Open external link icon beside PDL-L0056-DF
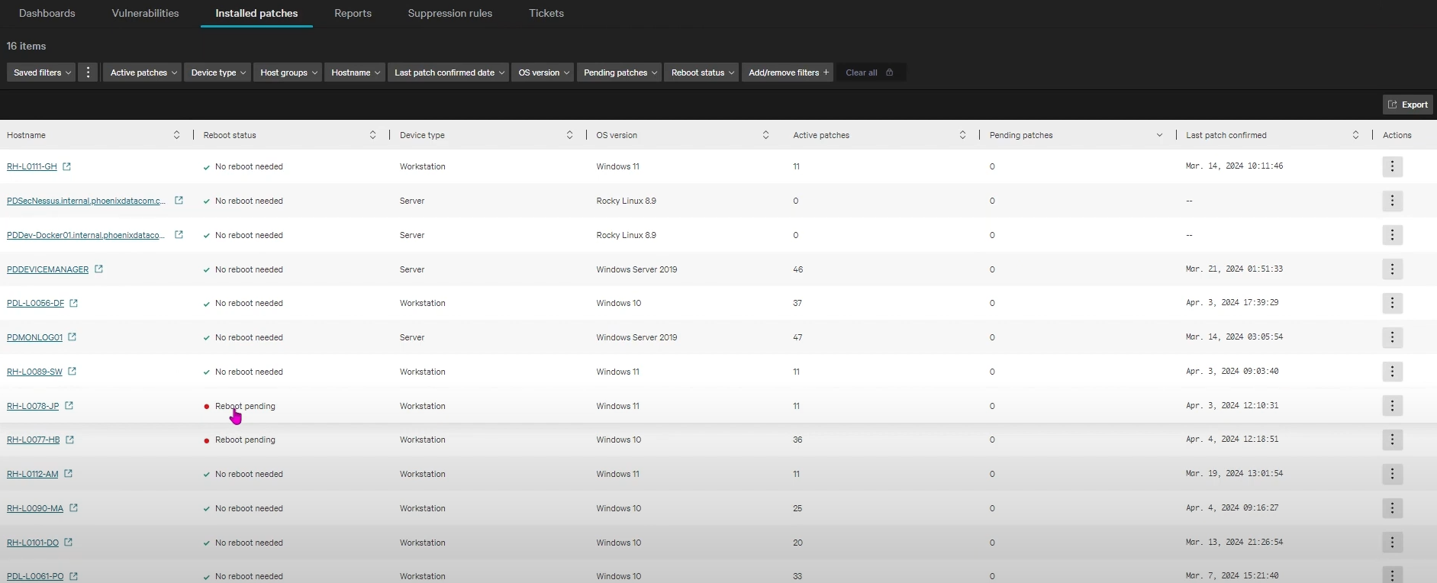This screenshot has width=1437, height=583. [73, 303]
